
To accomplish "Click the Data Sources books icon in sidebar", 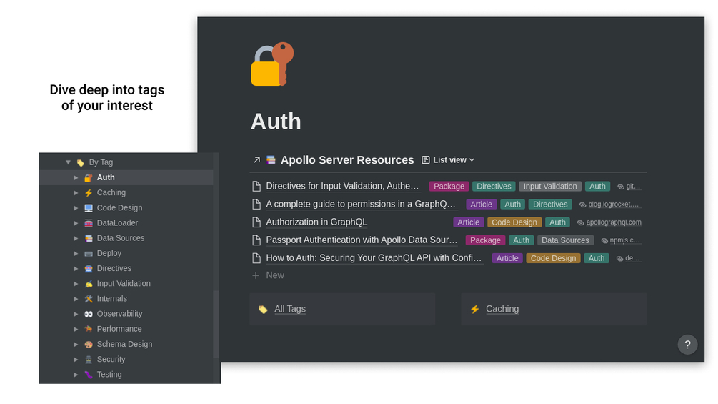I will coord(89,238).
